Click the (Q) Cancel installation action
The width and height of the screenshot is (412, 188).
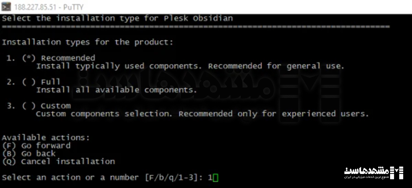58,162
